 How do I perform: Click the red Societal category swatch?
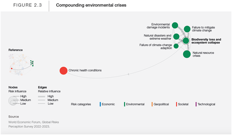(x=176, y=104)
